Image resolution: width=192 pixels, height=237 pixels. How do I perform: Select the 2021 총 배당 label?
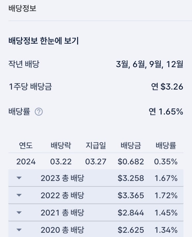coord(62,213)
